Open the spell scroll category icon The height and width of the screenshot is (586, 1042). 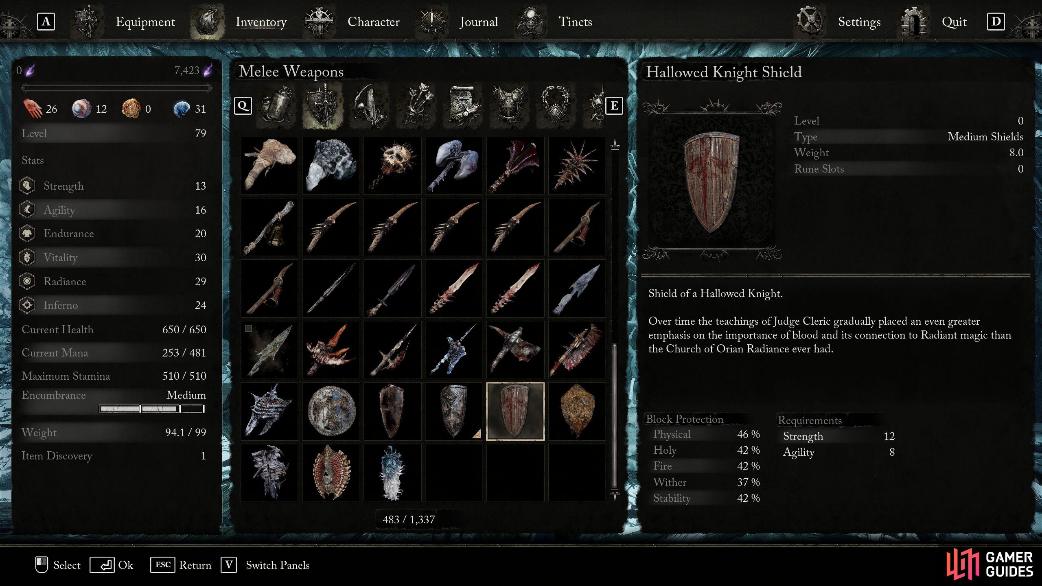[x=464, y=106]
